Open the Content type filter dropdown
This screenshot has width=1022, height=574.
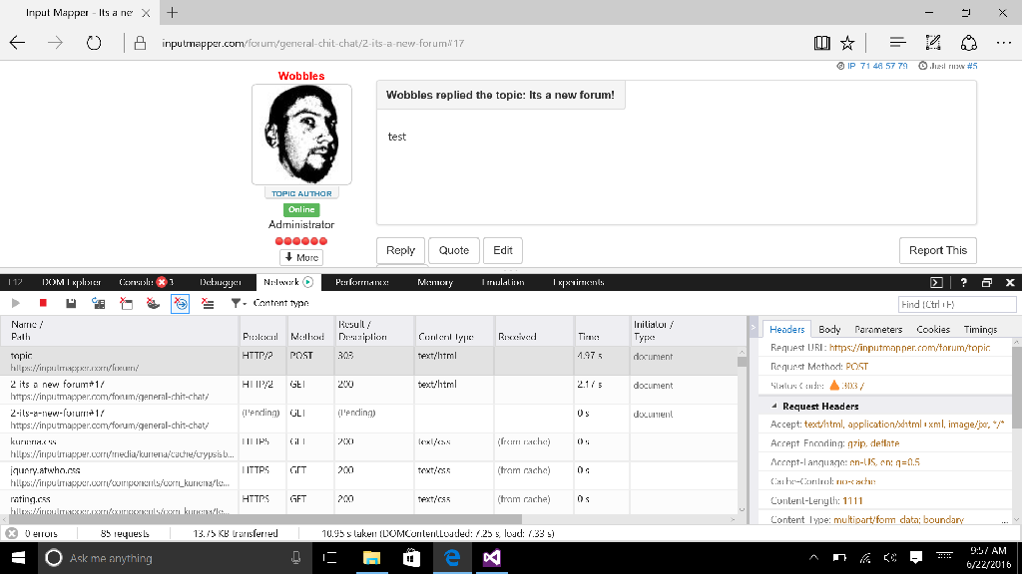[x=269, y=303]
